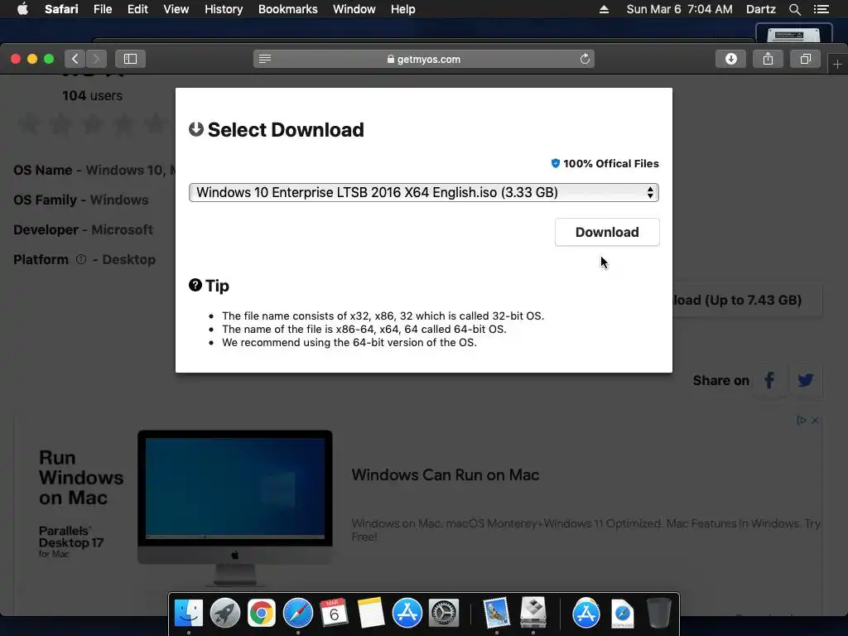Screen dimensions: 848x636
Task: Open Notification Center list icon
Action: [x=821, y=9]
